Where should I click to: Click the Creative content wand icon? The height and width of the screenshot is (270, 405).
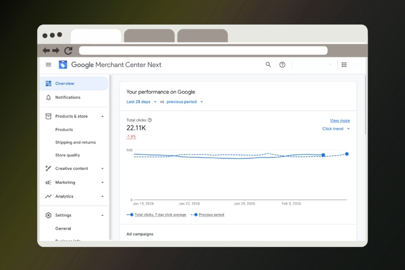tap(48, 168)
